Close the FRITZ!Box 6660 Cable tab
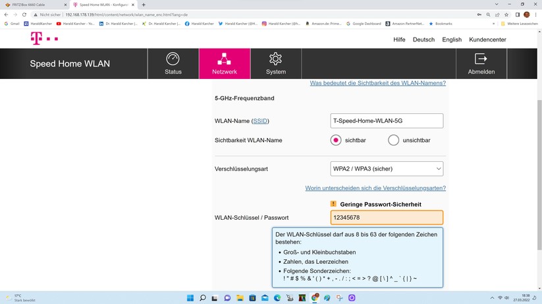The height and width of the screenshot is (304, 542). tap(65, 5)
